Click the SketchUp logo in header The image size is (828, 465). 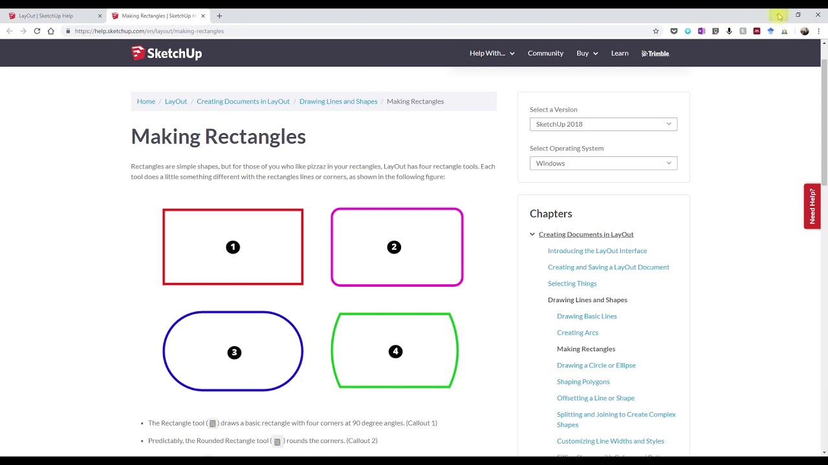(166, 53)
